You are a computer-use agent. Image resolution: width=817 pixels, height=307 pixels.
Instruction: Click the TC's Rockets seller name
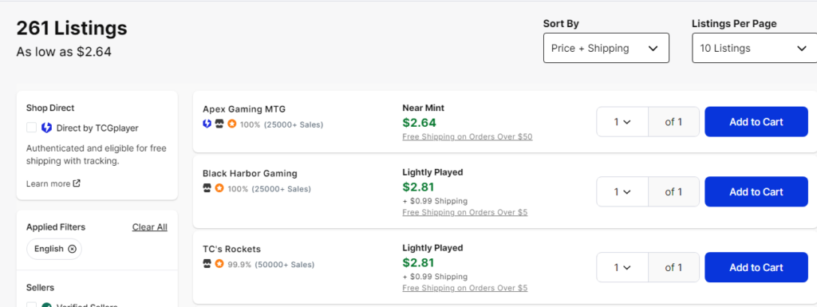(x=231, y=249)
